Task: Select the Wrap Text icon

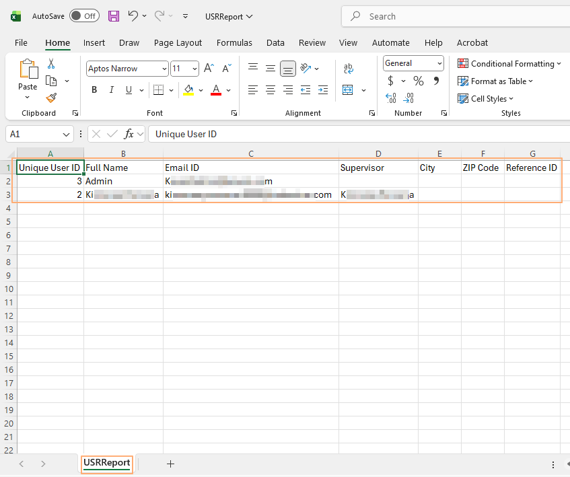Action: pyautogui.click(x=348, y=67)
